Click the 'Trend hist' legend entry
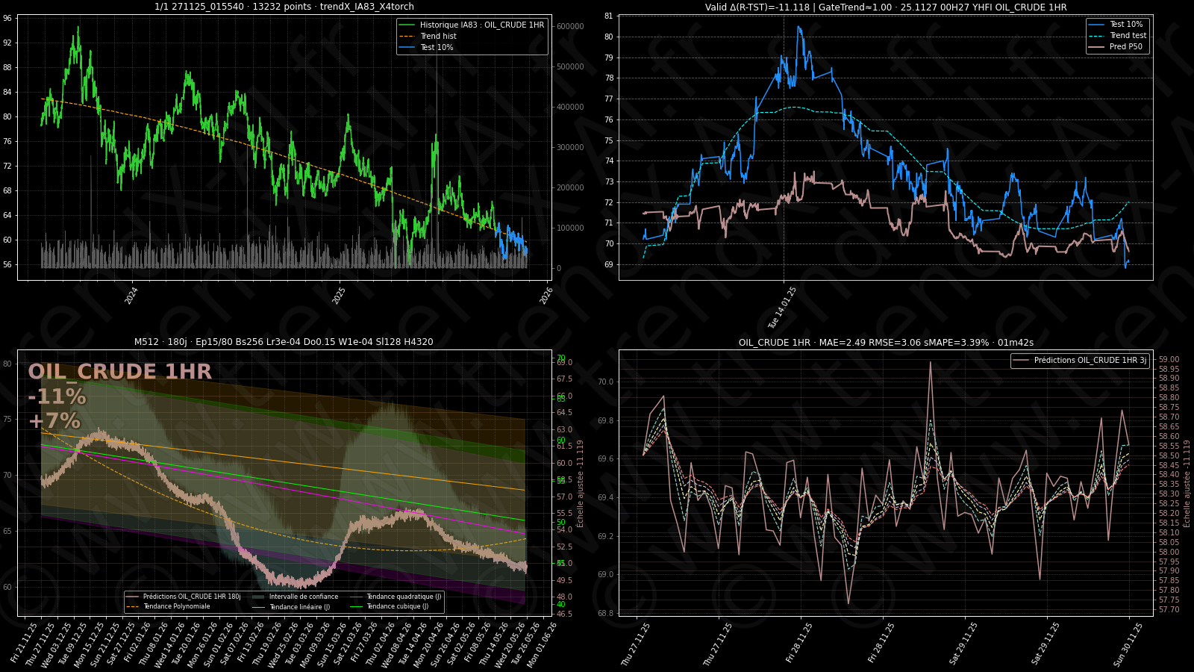This screenshot has height=672, width=1194. [x=438, y=36]
